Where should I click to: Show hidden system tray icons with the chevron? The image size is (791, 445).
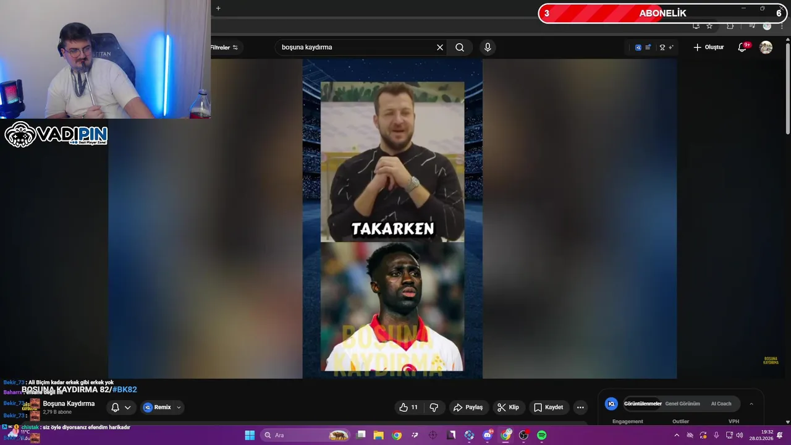point(677,435)
